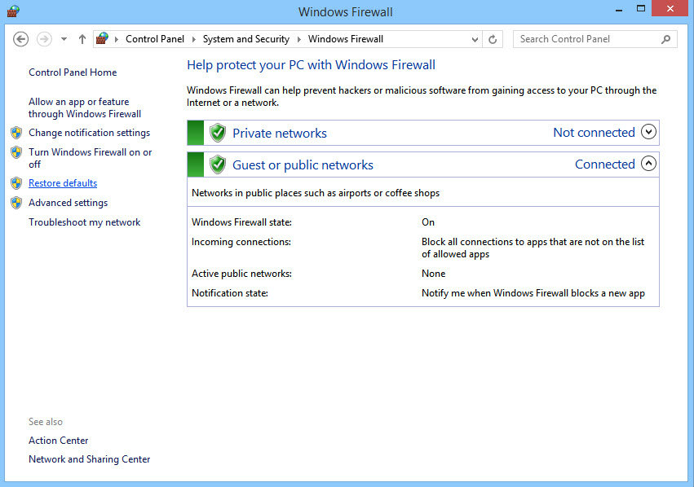Open Troubleshoot my network
The height and width of the screenshot is (487, 694).
[x=85, y=222]
